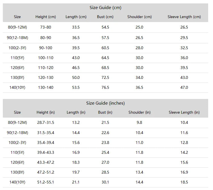Click the Bust (in) column header
This screenshot has width=213, height=190.
105,113
